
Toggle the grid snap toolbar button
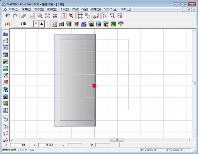click(80, 16)
